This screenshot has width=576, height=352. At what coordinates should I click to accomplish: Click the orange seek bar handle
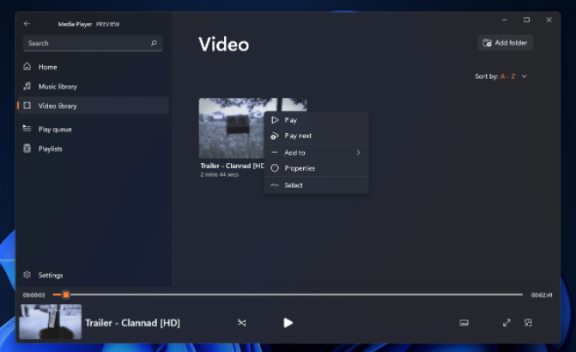pos(66,294)
